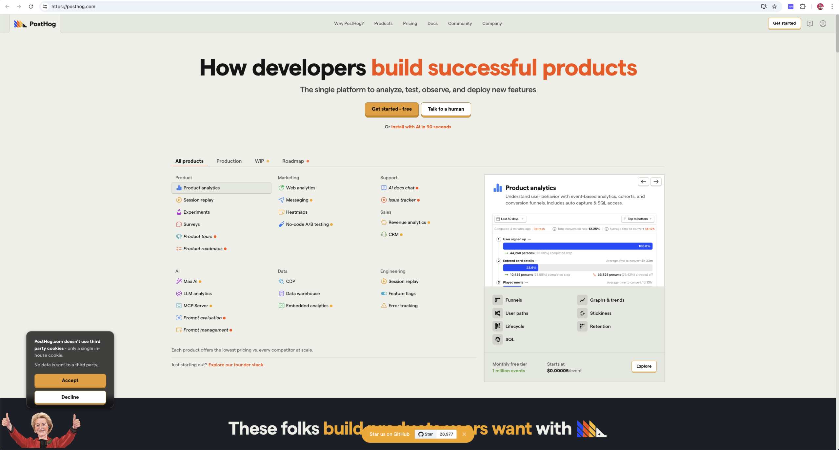
Task: Switch to the WIP tab
Action: 262,161
